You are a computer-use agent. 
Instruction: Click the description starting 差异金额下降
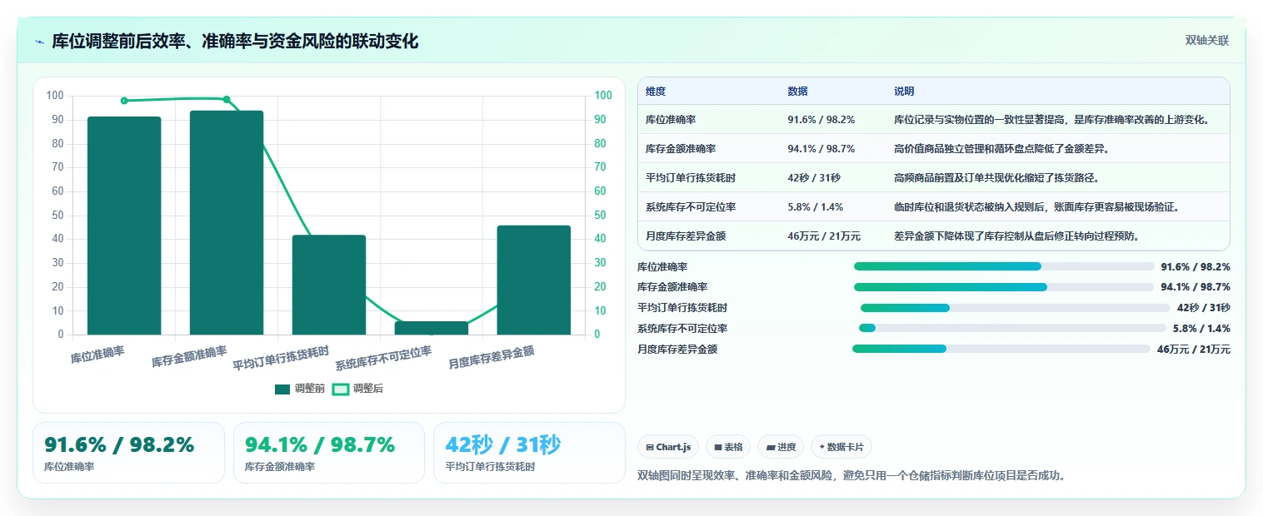(1016, 236)
